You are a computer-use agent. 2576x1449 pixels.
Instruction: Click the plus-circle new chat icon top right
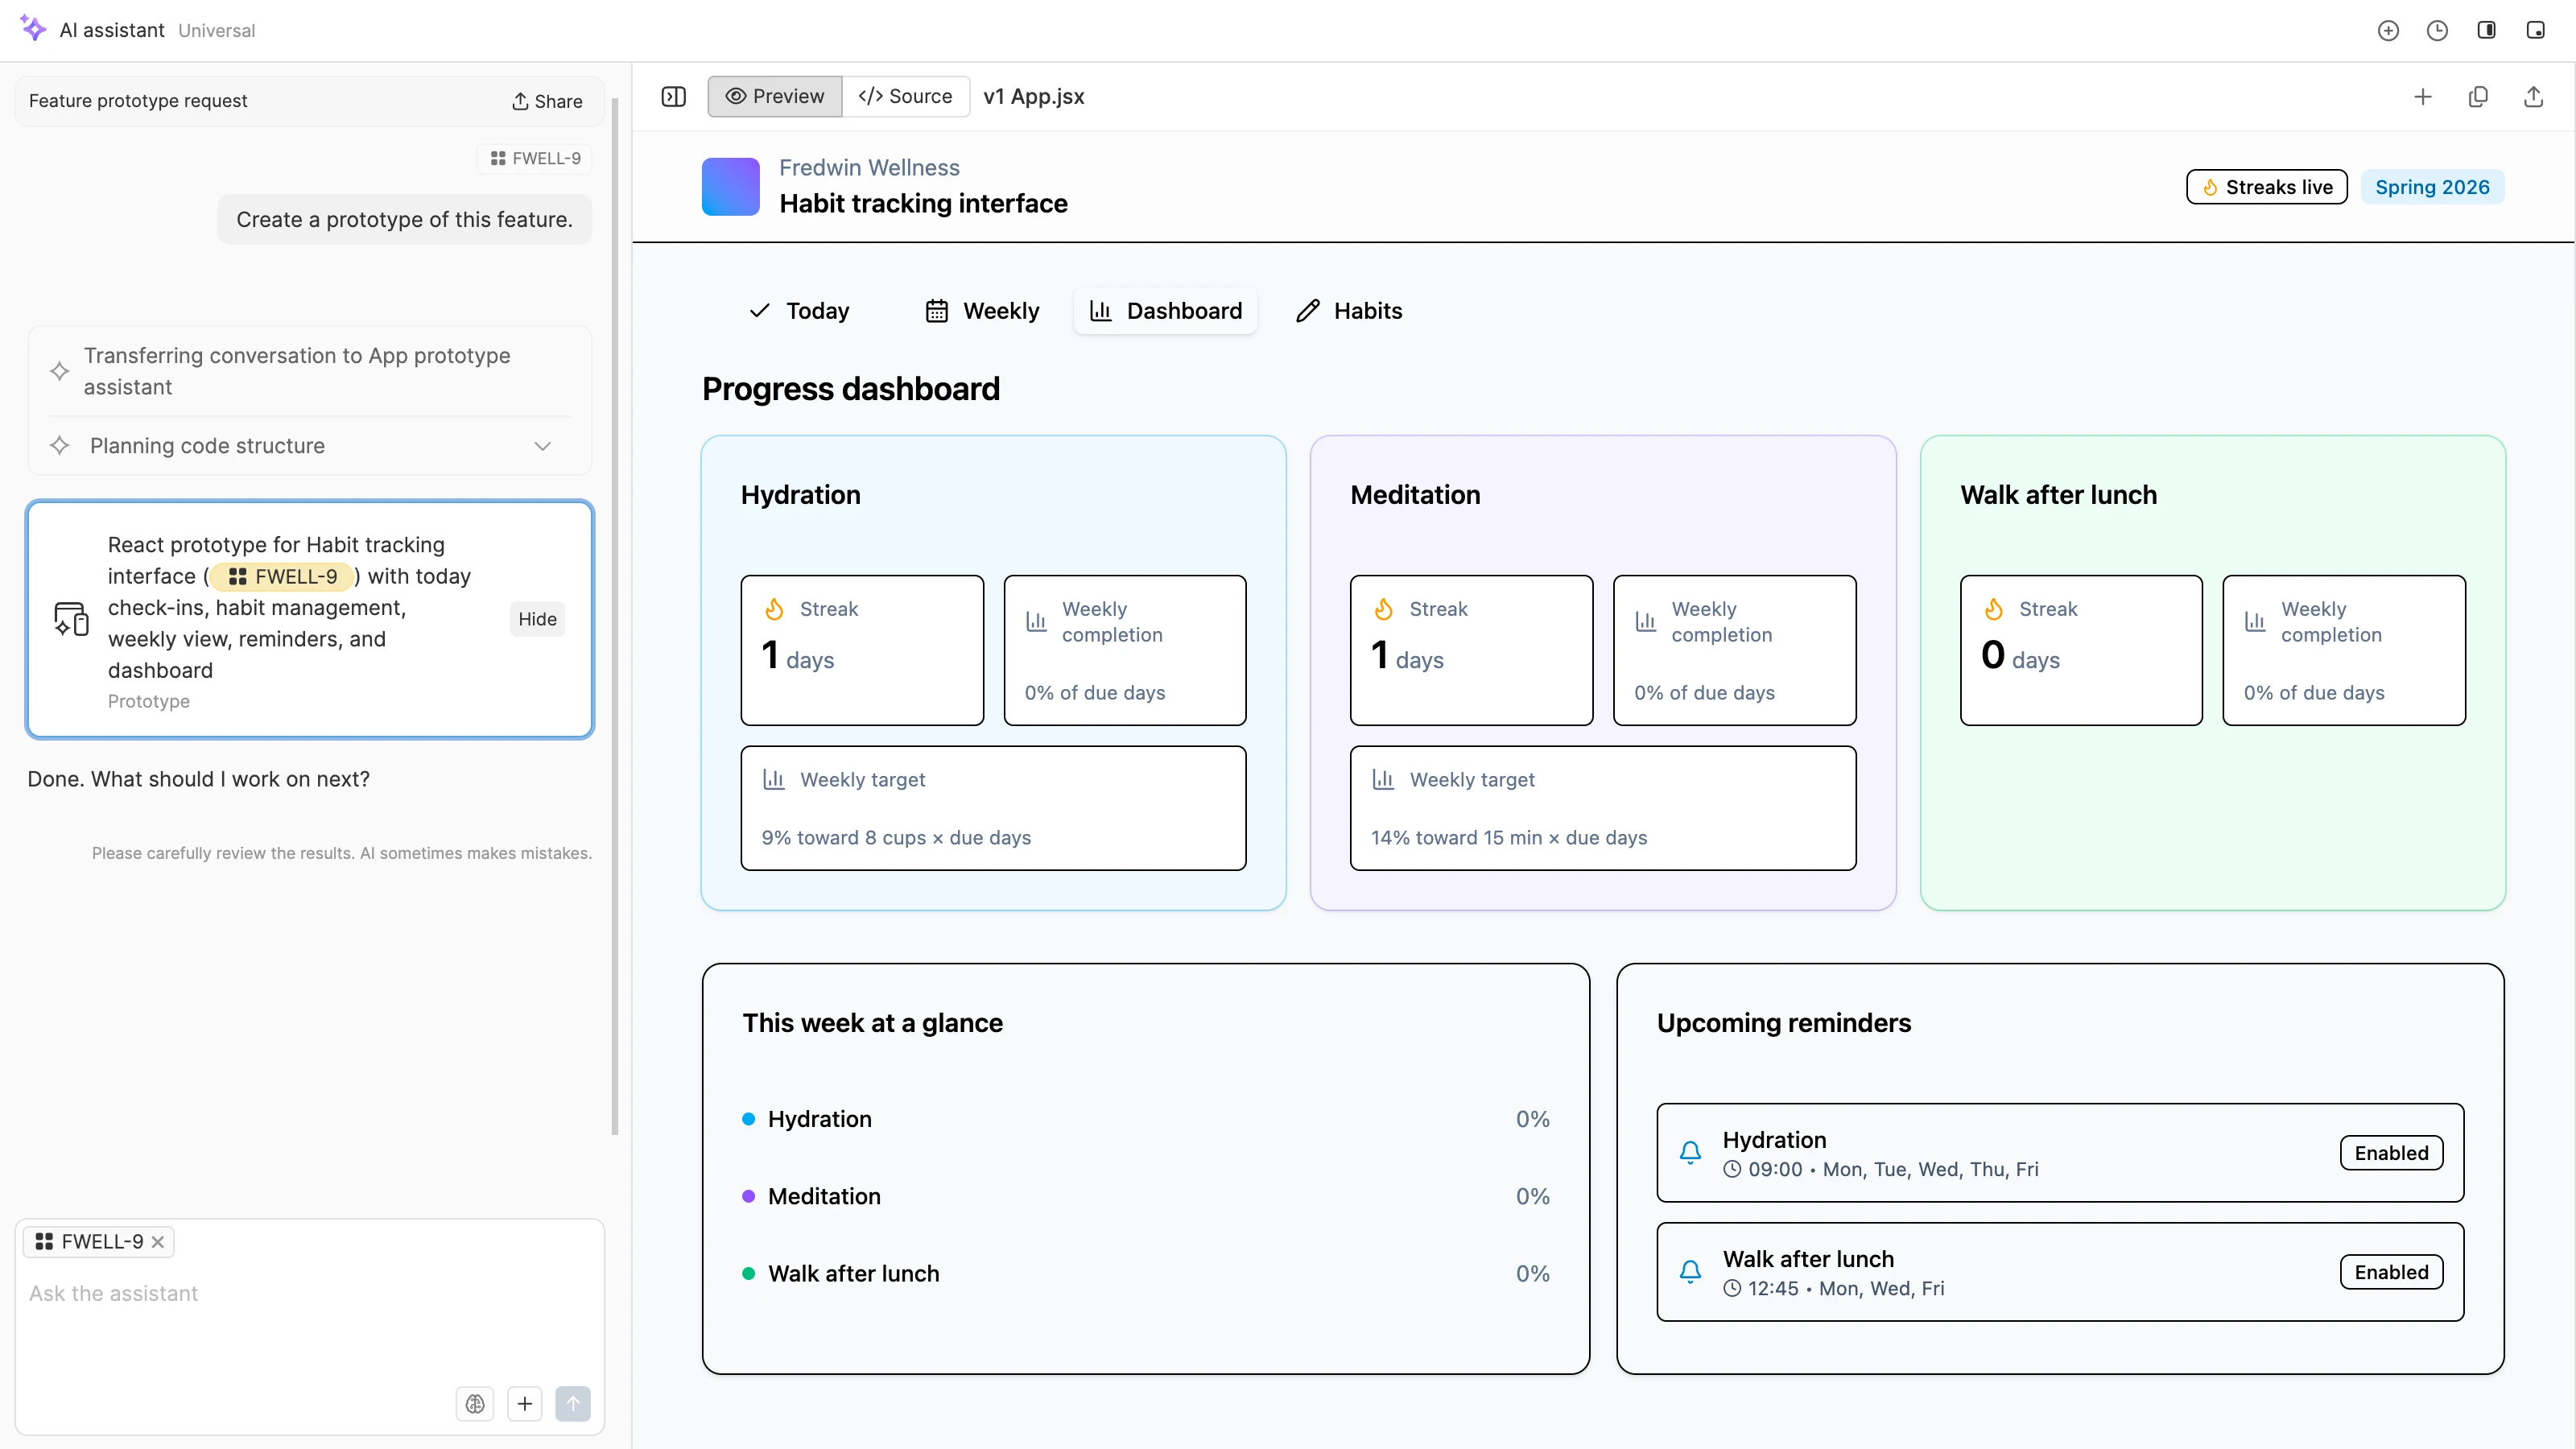coord(2389,30)
